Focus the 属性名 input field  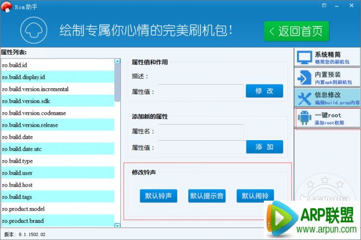[x=201, y=131]
